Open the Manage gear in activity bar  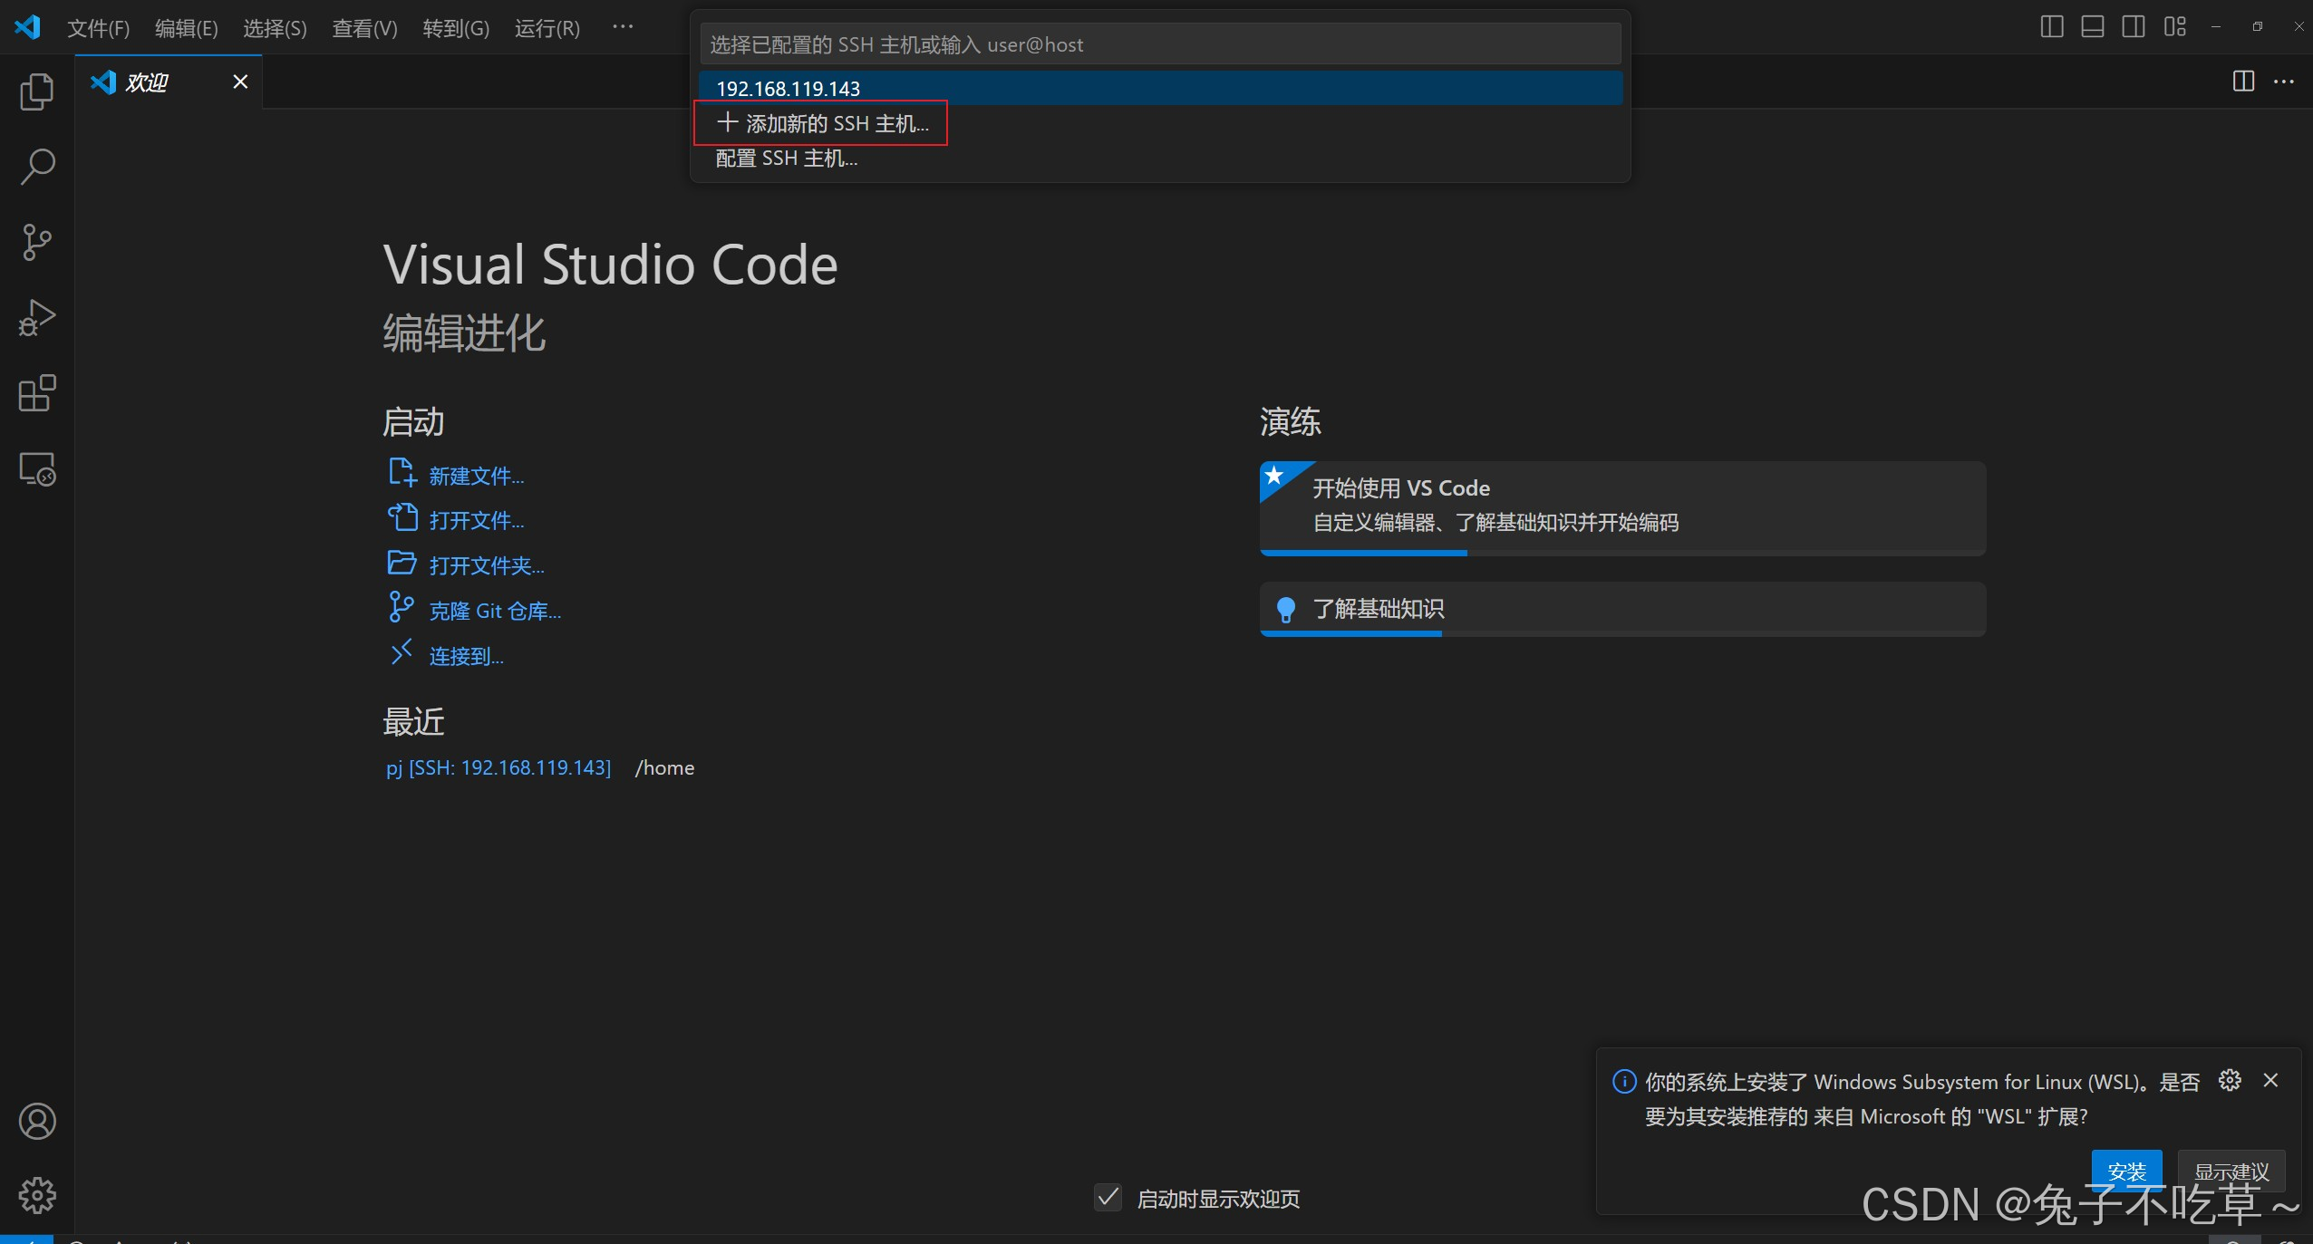[37, 1196]
